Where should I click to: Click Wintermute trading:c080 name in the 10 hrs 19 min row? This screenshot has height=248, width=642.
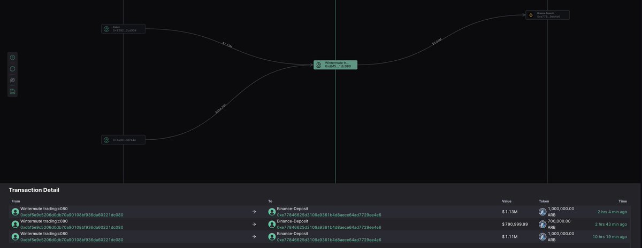point(44,234)
